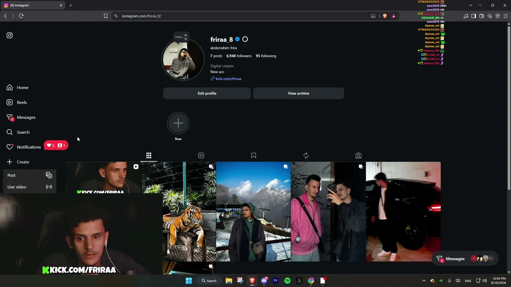This screenshot has height=287, width=511.
Task: Close the Instagram browser tab
Action: pos(61,5)
